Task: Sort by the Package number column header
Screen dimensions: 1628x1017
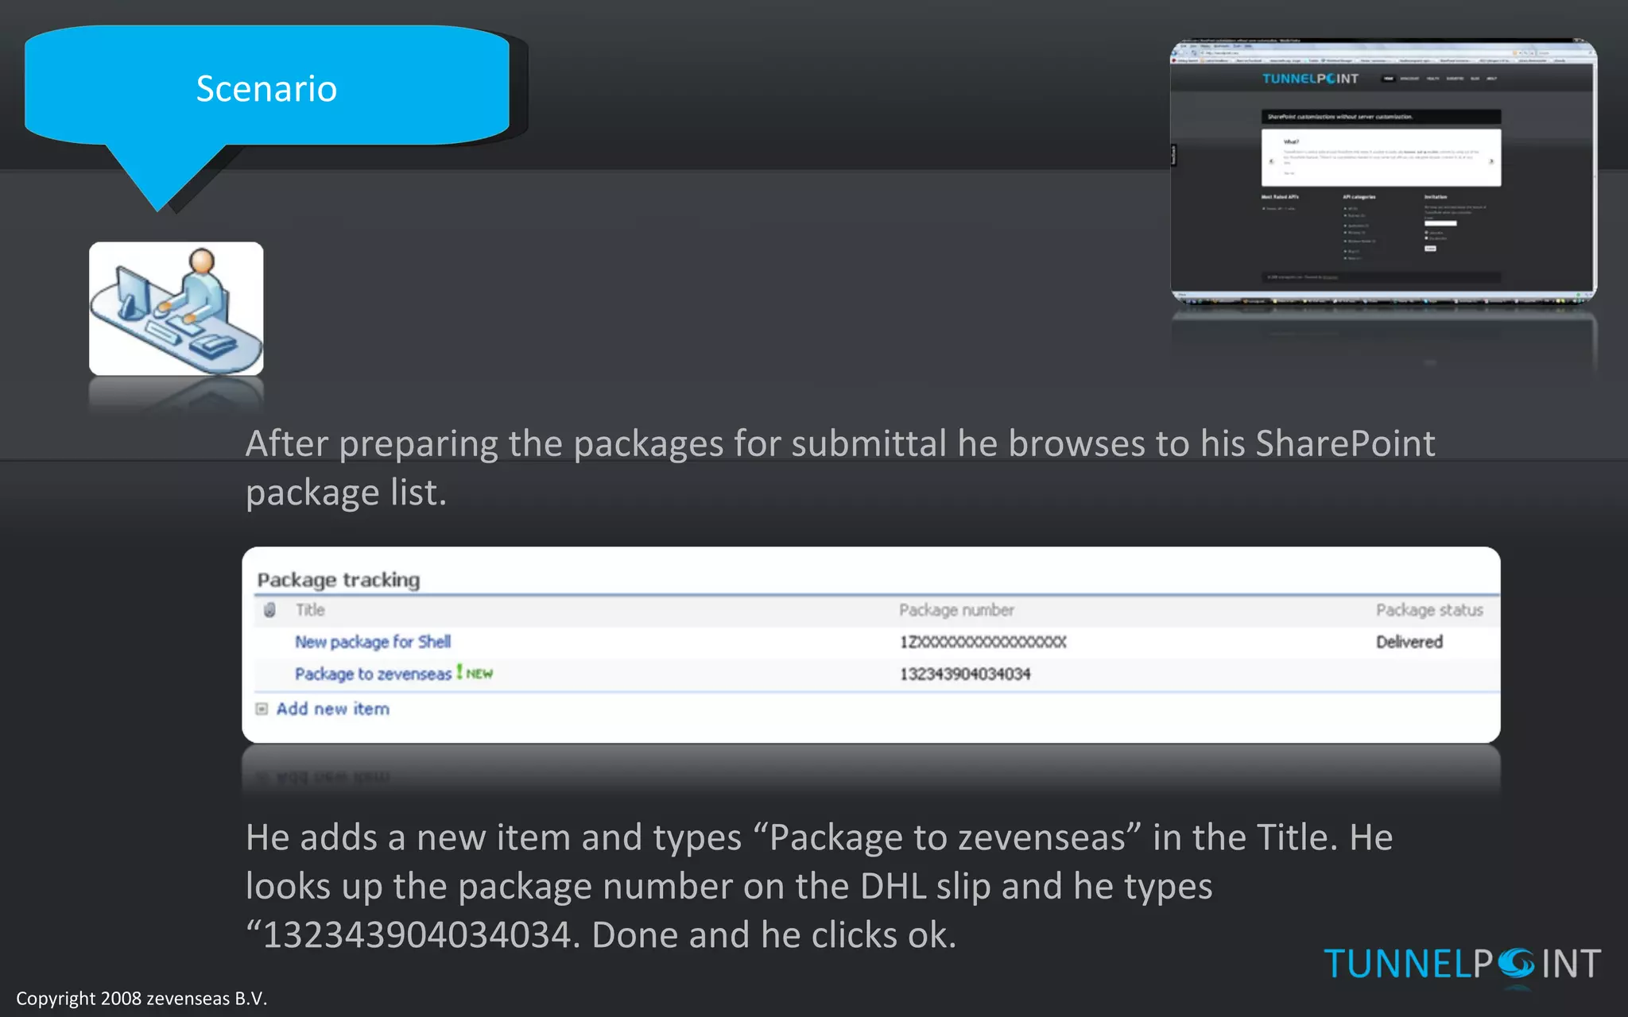Action: point(956,610)
